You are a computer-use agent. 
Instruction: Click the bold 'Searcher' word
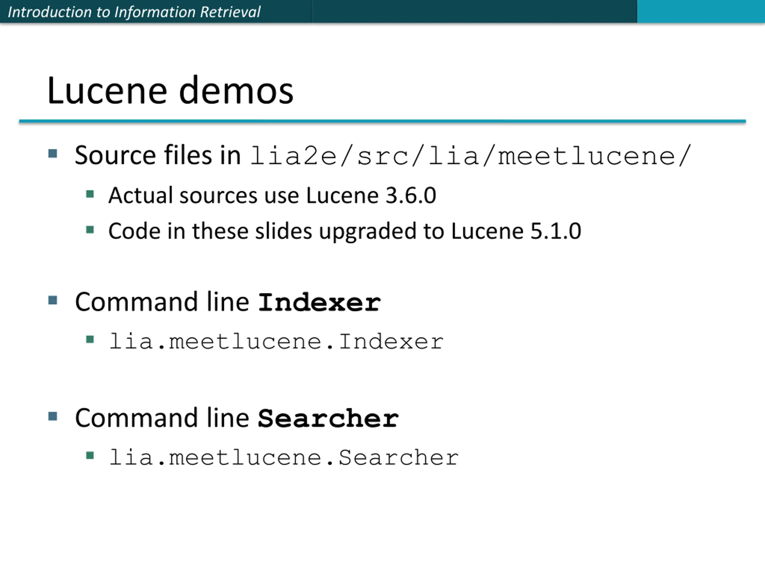[x=328, y=419]
